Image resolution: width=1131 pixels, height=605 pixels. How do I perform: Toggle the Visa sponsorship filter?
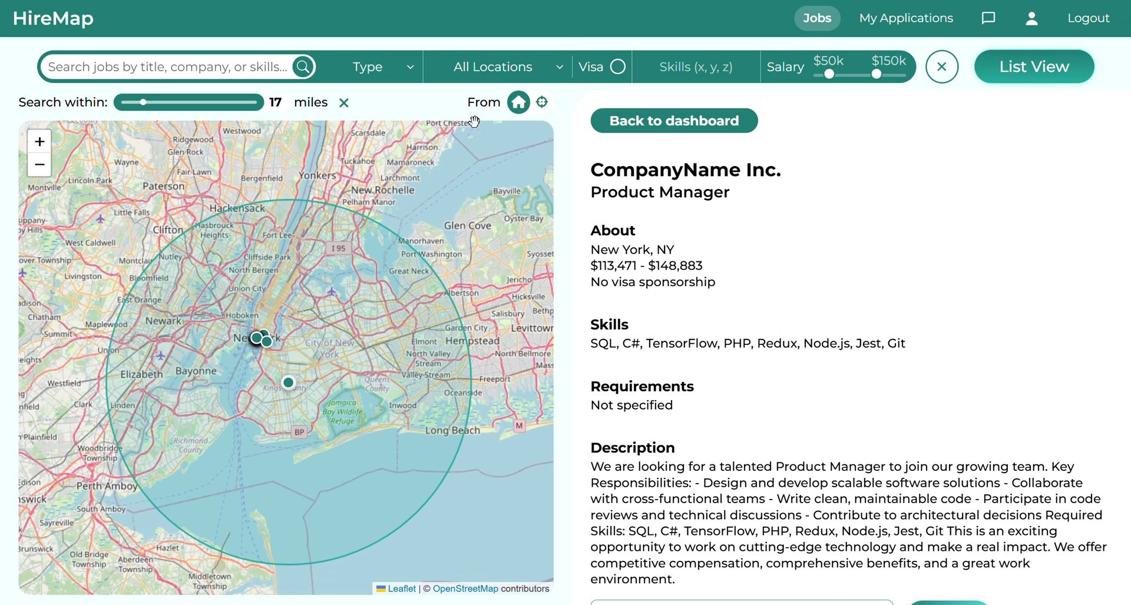click(x=618, y=67)
